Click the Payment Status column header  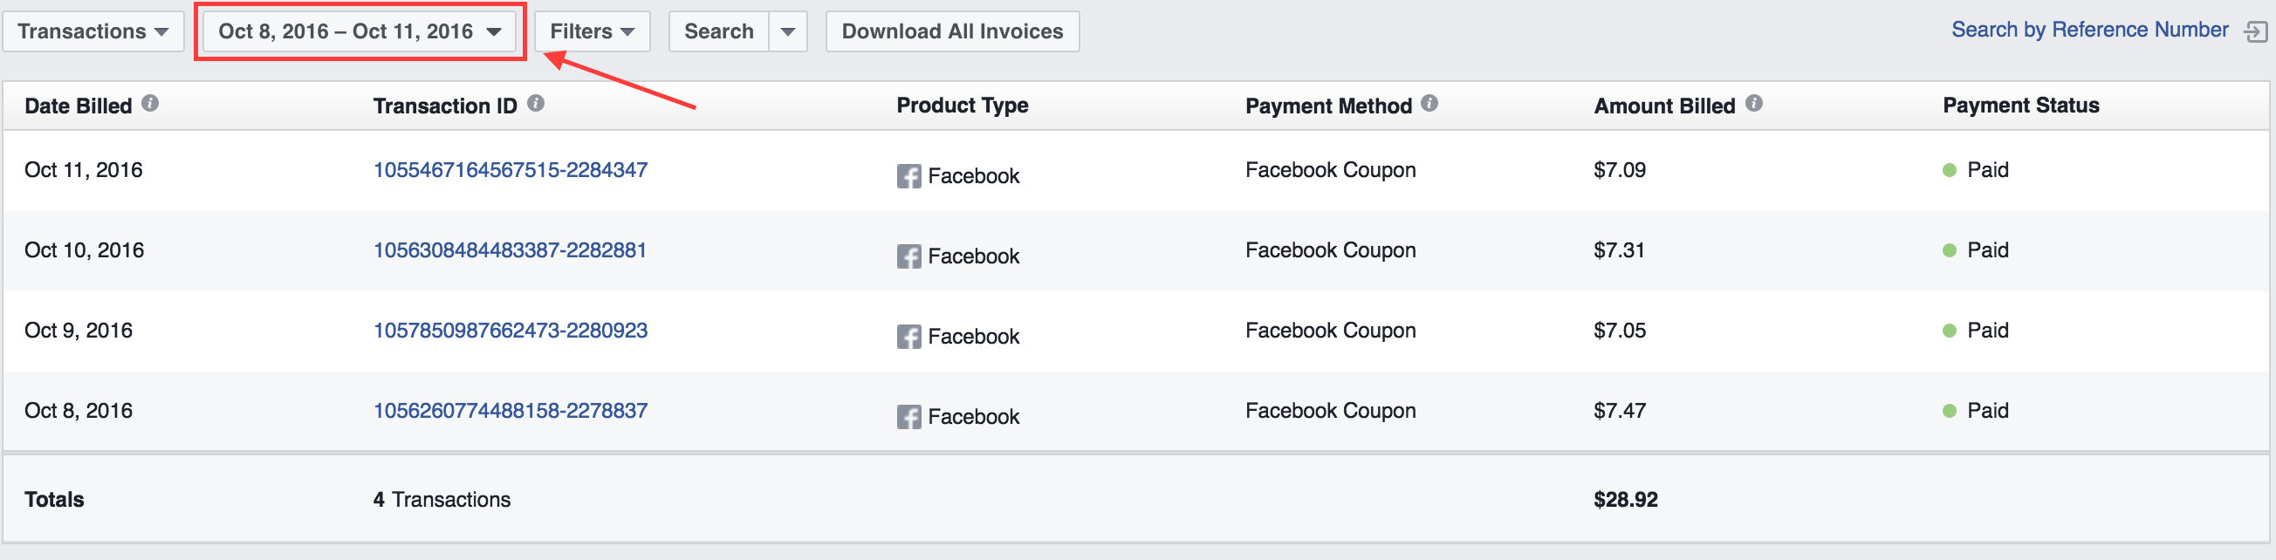2020,106
